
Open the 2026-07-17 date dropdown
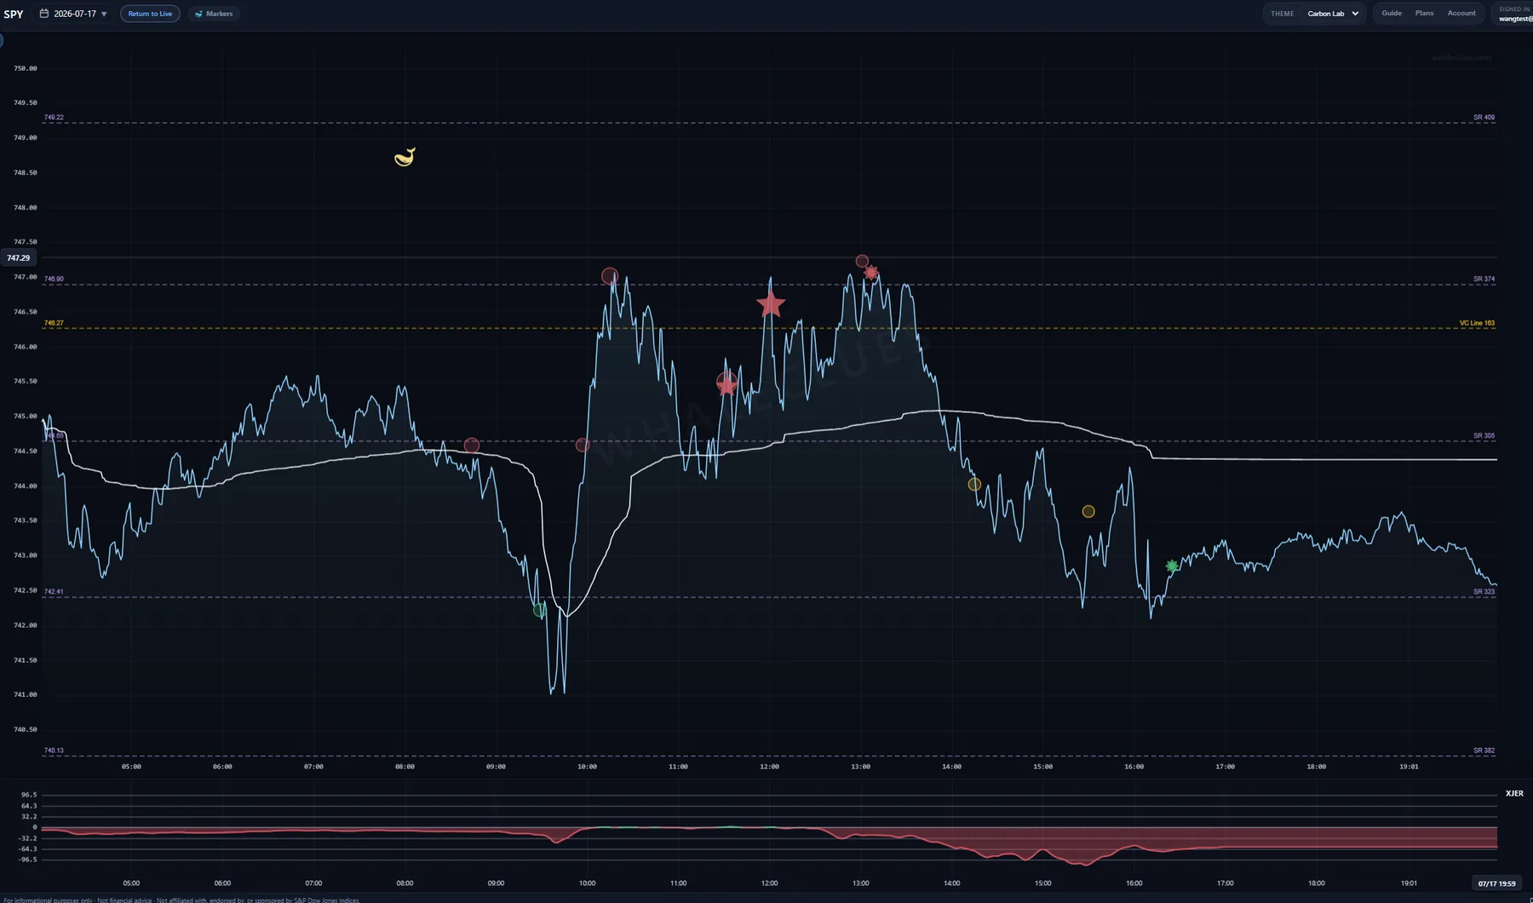74,14
